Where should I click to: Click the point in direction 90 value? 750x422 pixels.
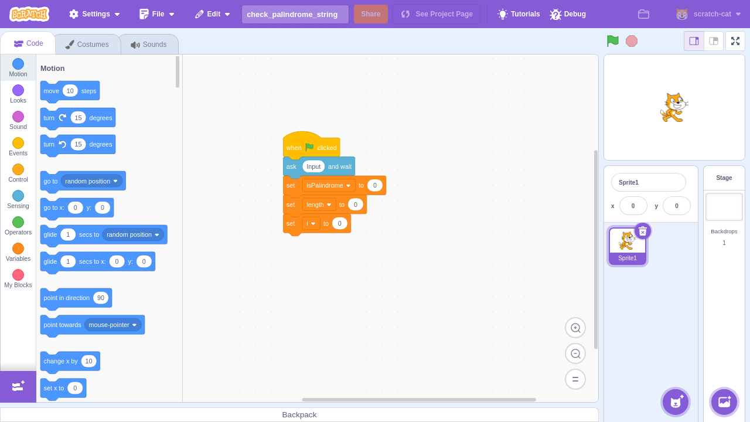(x=101, y=298)
